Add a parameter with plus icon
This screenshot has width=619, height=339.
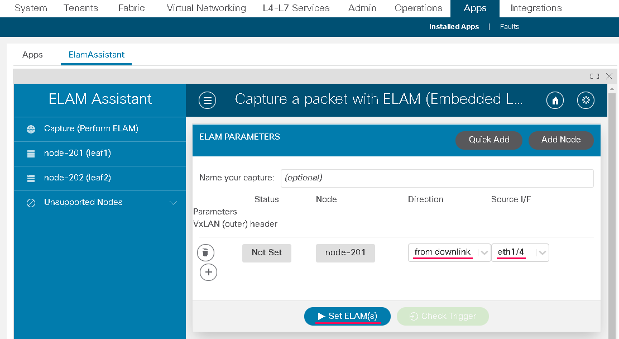pyautogui.click(x=208, y=272)
